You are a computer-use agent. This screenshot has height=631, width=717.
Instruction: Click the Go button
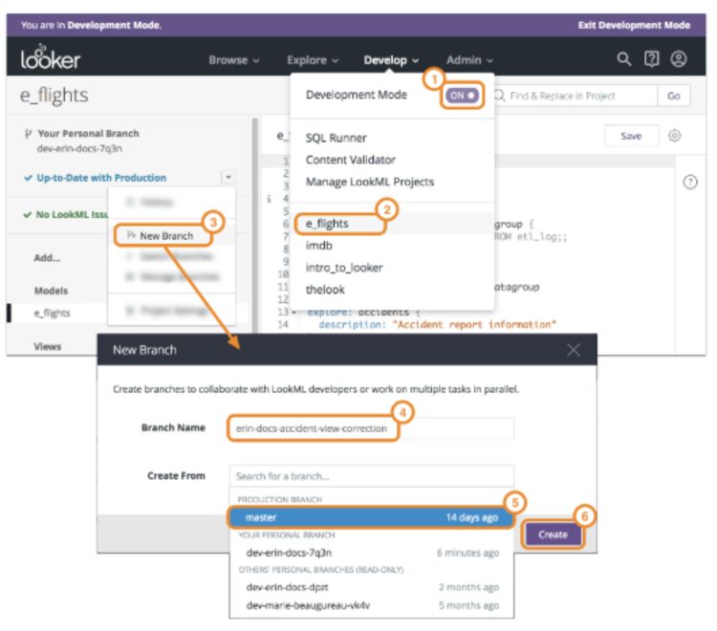click(674, 96)
